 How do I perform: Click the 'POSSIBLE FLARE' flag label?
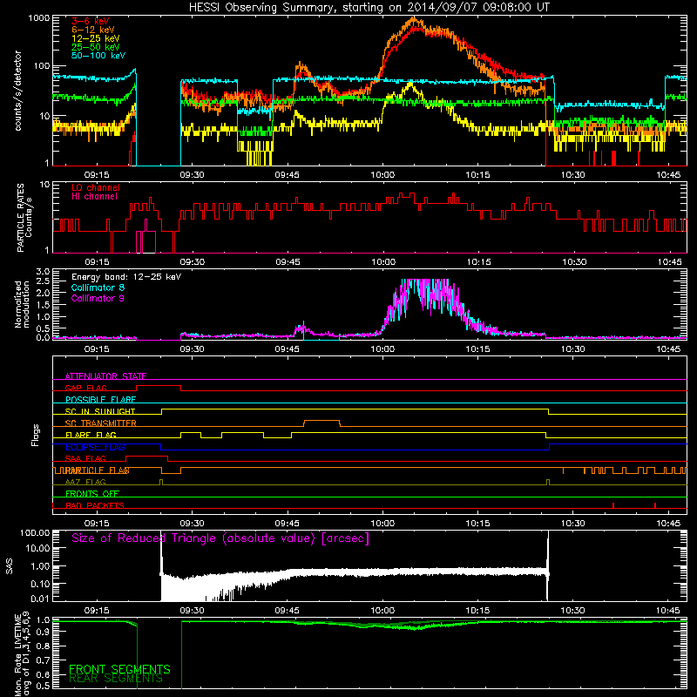coord(100,400)
